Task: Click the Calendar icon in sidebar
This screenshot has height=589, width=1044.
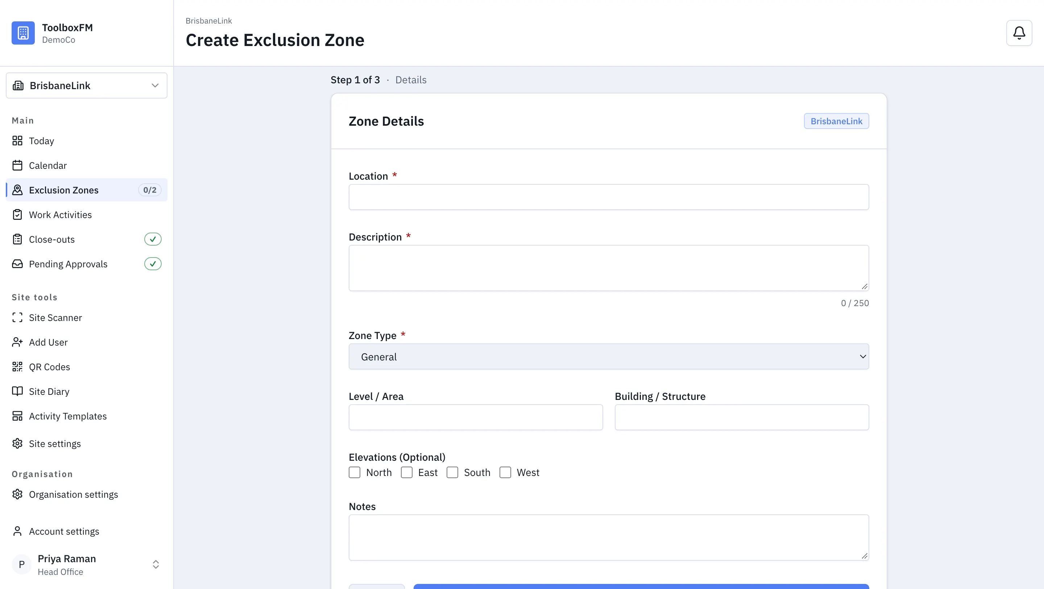Action: pos(17,165)
